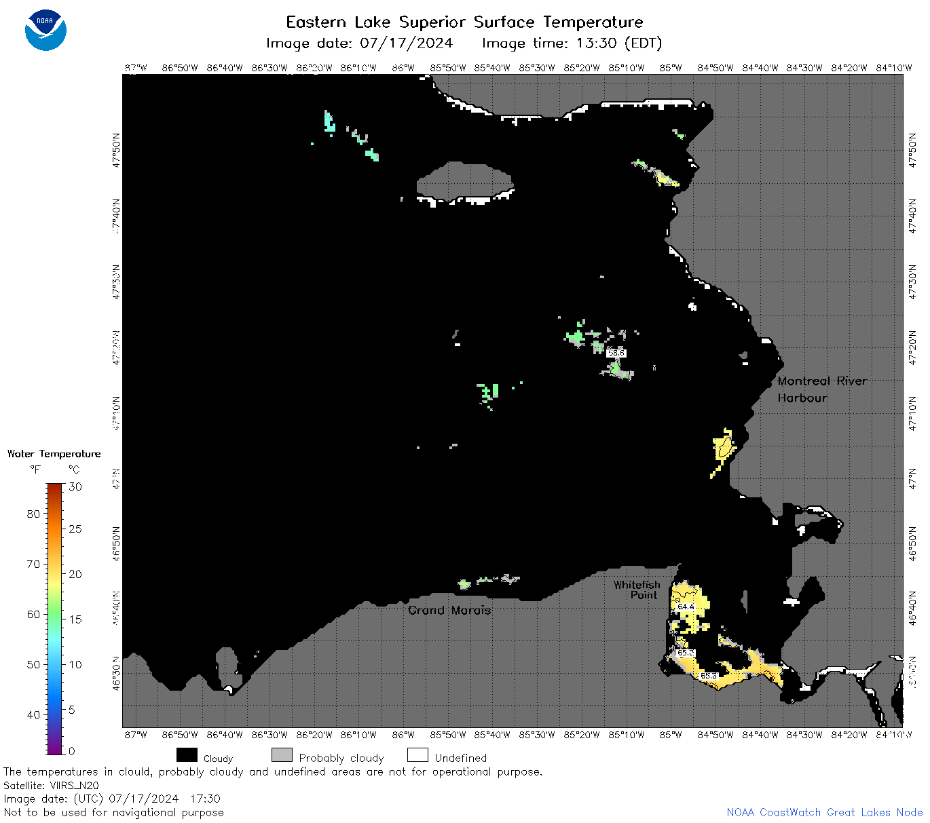Click the 30 Celsius tick on the scale
This screenshot has height=823, width=930.
point(75,486)
